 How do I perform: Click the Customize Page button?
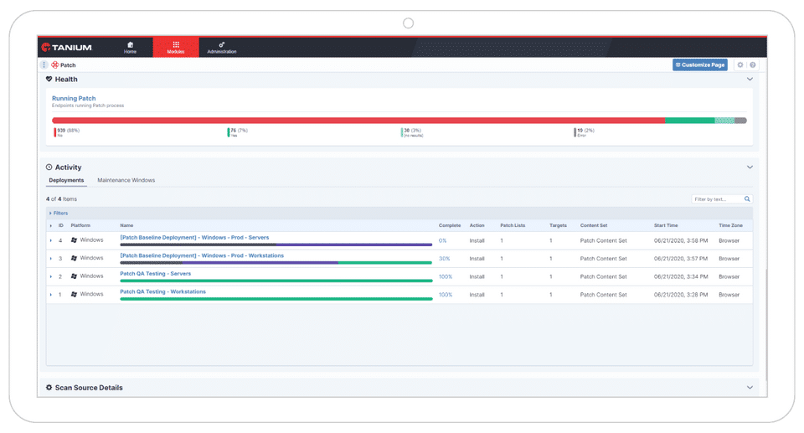[x=700, y=65]
